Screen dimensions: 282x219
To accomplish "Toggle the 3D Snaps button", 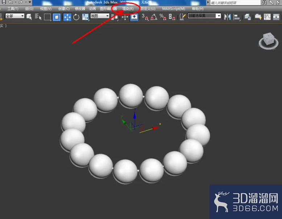I will coord(145,17).
